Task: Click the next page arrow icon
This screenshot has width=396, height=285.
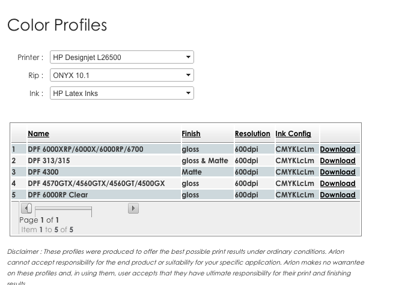Action: click(133, 208)
